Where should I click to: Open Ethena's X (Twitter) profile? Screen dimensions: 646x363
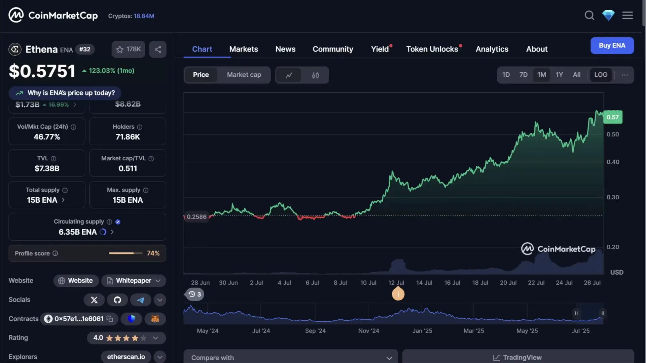click(94, 300)
